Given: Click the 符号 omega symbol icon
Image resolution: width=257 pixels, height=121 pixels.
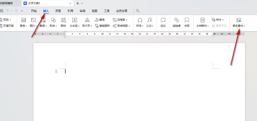Looking at the screenshot, I should [140, 20].
